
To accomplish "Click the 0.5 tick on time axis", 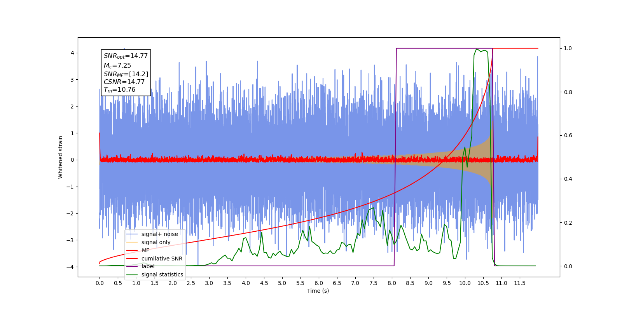I will (118, 283).
